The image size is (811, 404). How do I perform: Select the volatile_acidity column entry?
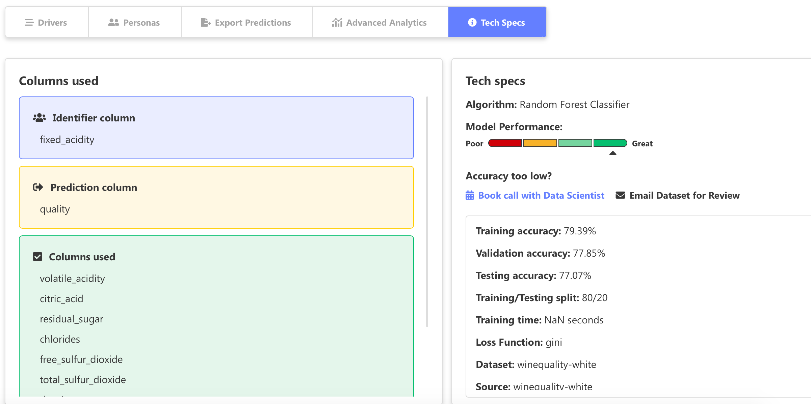(x=72, y=279)
